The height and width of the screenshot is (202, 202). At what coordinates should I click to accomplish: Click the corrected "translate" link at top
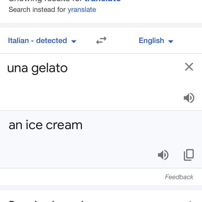pyautogui.click(x=103, y=1)
